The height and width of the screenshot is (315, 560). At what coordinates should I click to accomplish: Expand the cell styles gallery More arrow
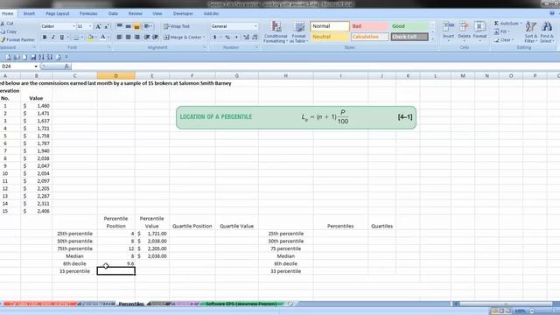pos(433,38)
